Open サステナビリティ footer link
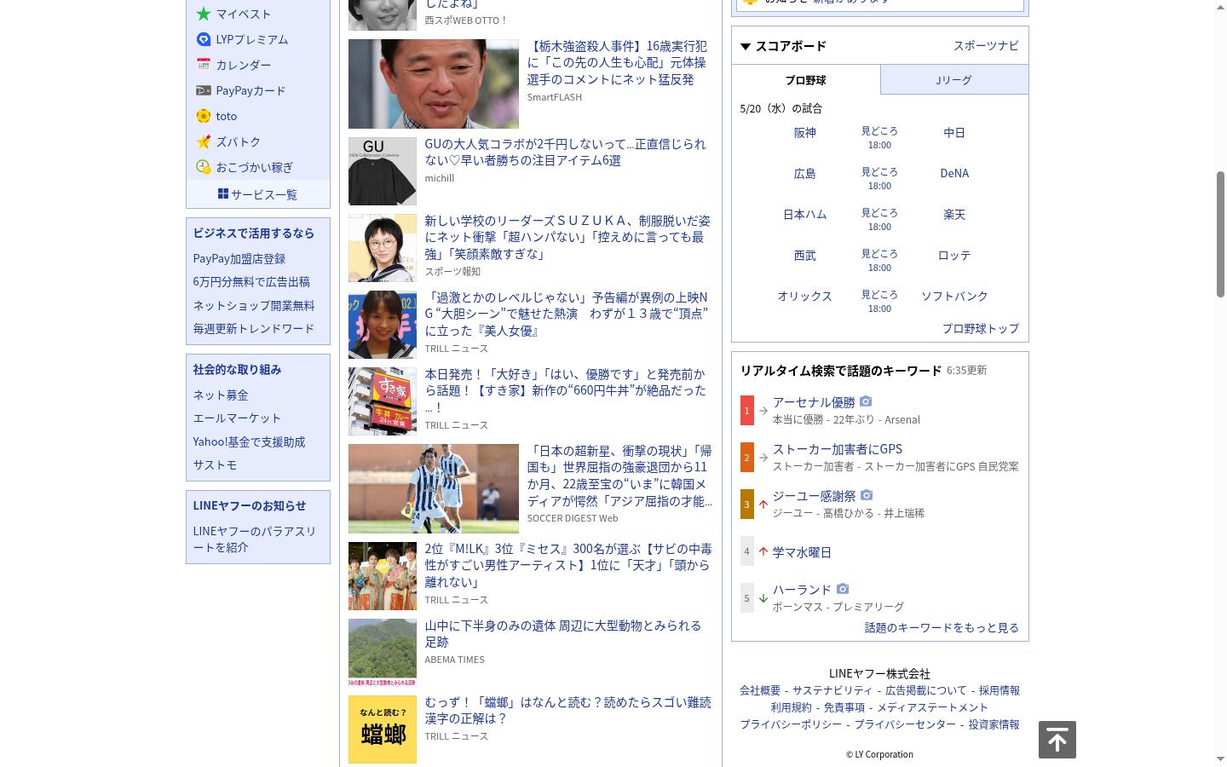This screenshot has width=1227, height=767. point(832,690)
